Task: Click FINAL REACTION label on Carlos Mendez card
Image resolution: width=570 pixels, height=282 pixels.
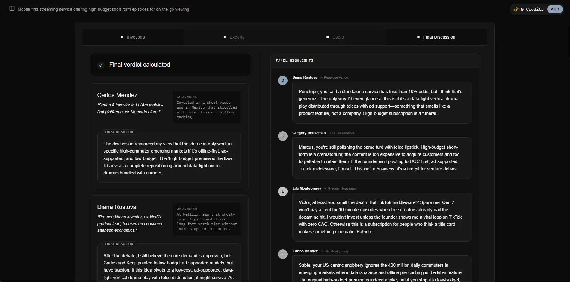Action: pyautogui.click(x=119, y=132)
